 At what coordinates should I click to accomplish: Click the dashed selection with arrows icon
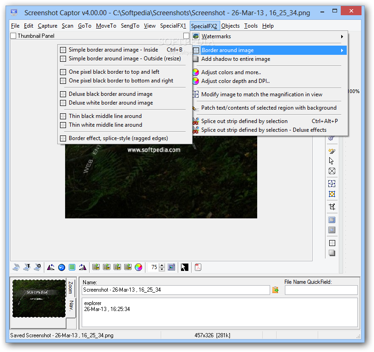(x=332, y=183)
